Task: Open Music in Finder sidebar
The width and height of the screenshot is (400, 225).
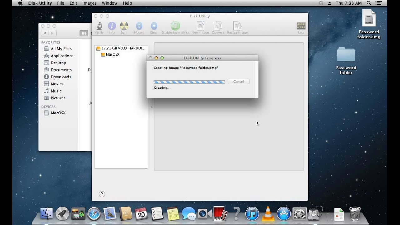Action: click(x=52, y=91)
